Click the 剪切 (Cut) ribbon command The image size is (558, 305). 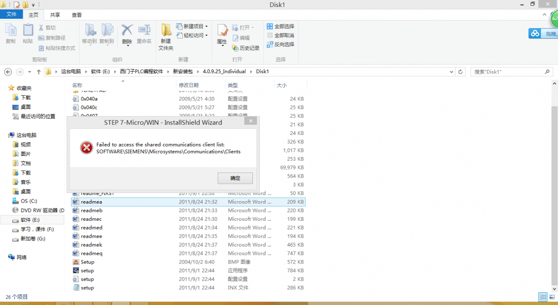coord(47,27)
